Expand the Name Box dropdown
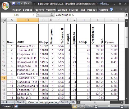129x109 pixels. [x=34, y=15]
